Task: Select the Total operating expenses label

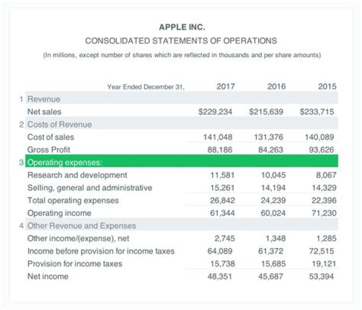Action: click(73, 200)
